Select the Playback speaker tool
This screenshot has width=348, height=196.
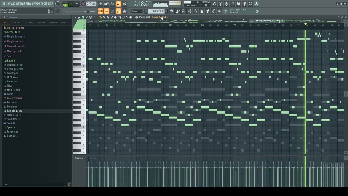tap(130, 17)
